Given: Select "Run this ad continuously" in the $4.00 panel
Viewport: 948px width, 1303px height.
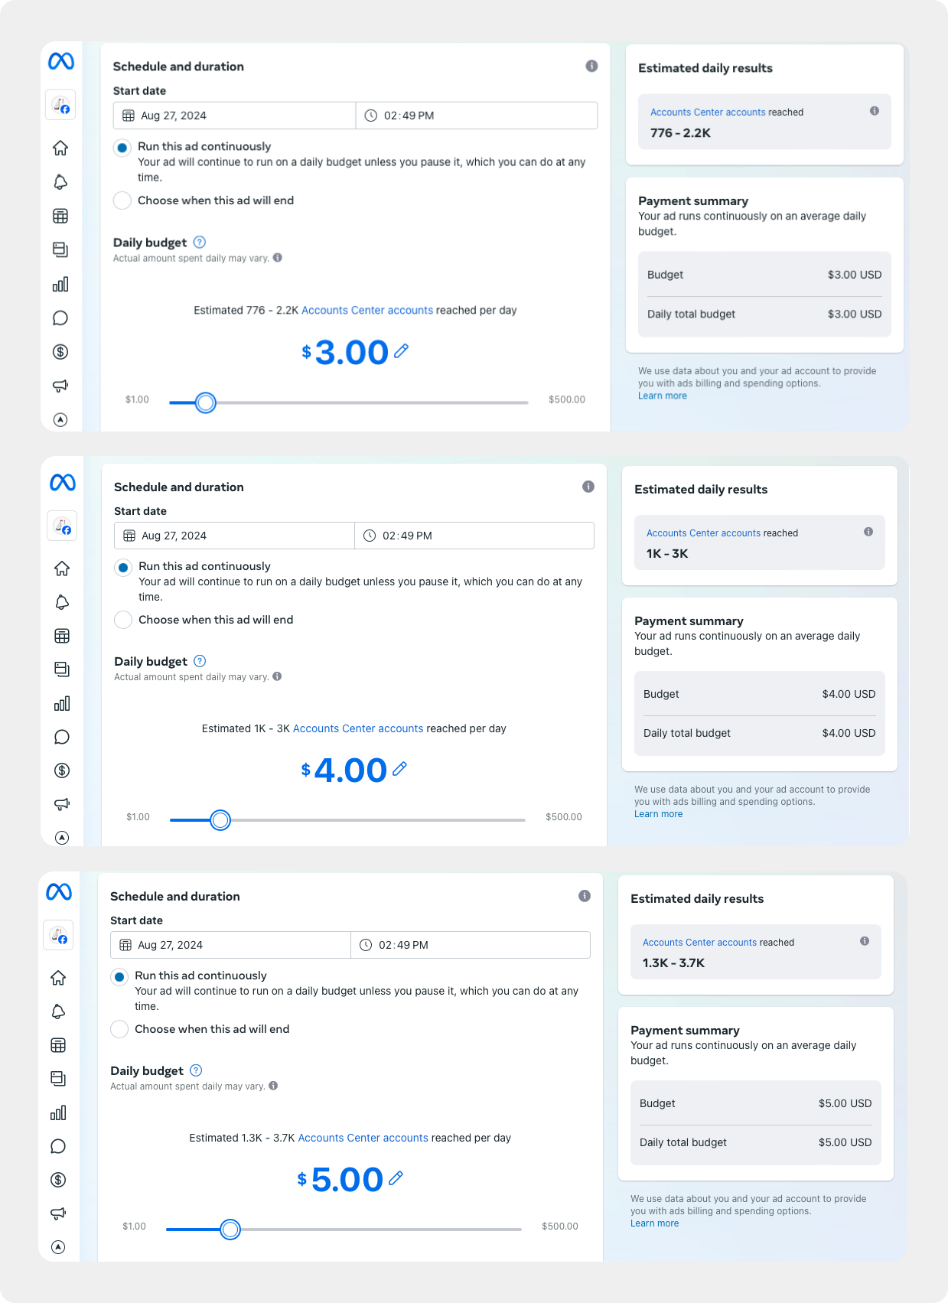Looking at the screenshot, I should click(x=122, y=567).
